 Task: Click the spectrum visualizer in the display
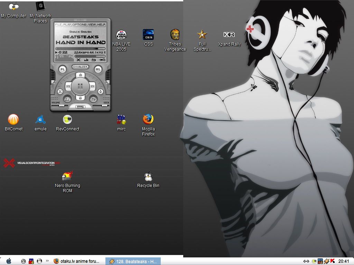point(64,58)
